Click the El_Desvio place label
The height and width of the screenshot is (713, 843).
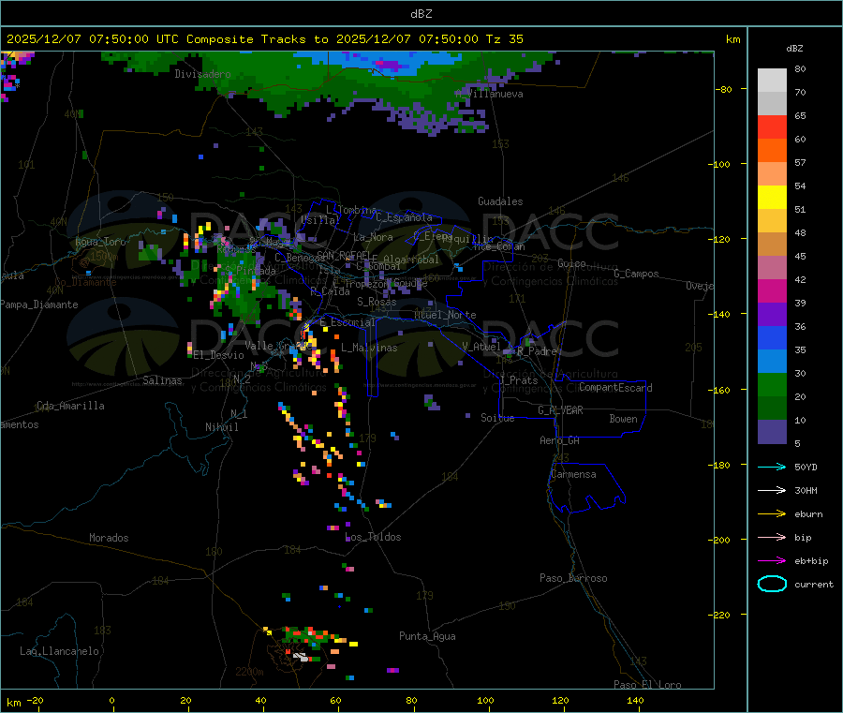click(219, 355)
